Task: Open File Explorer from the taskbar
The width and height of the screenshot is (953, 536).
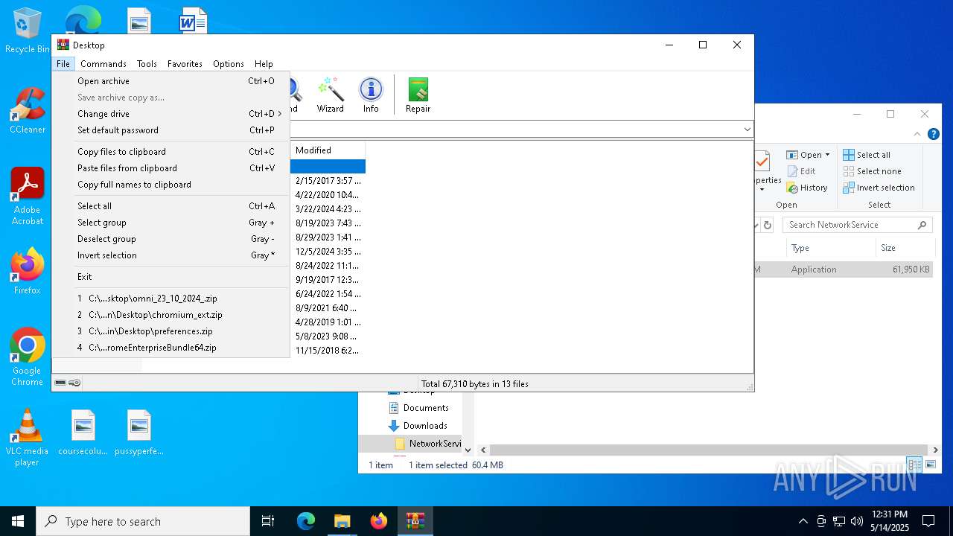Action: pos(342,521)
